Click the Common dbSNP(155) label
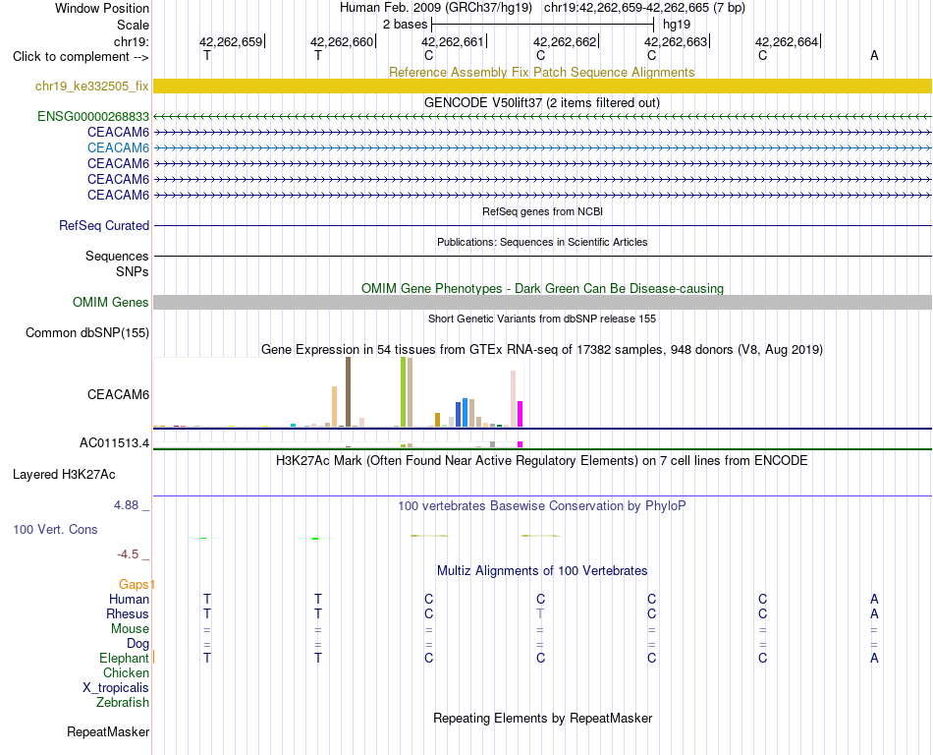Screen dimensions: 933x755 (86, 333)
